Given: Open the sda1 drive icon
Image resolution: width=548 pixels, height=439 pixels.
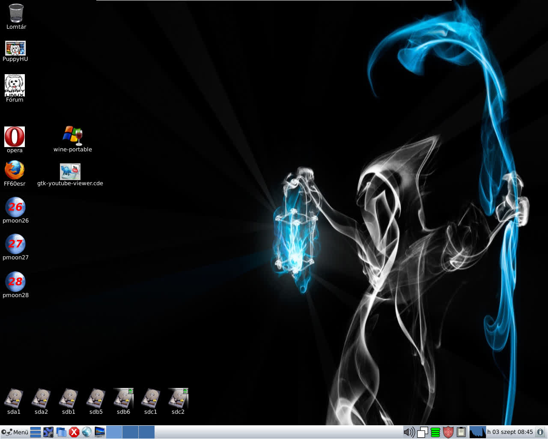Looking at the screenshot, I should 14,398.
